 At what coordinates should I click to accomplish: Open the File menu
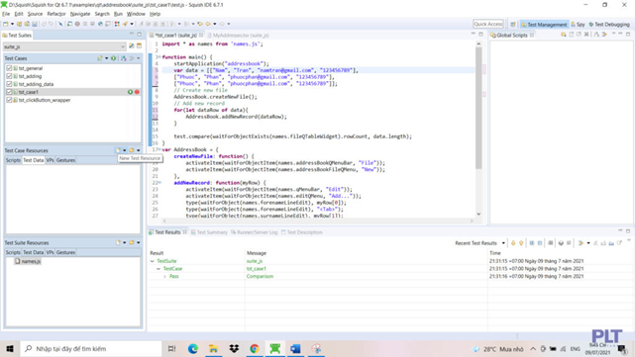point(6,14)
